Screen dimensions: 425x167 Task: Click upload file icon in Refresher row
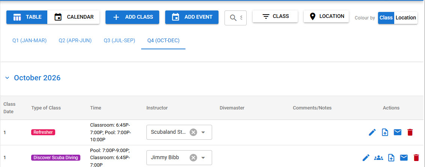coord(385,132)
